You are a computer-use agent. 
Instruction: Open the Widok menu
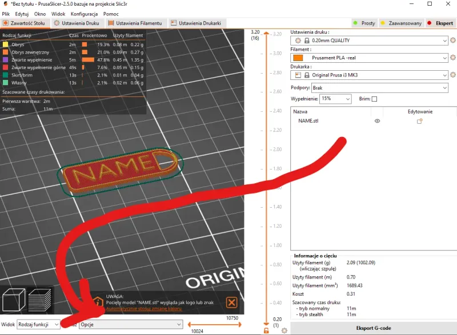[x=58, y=14]
